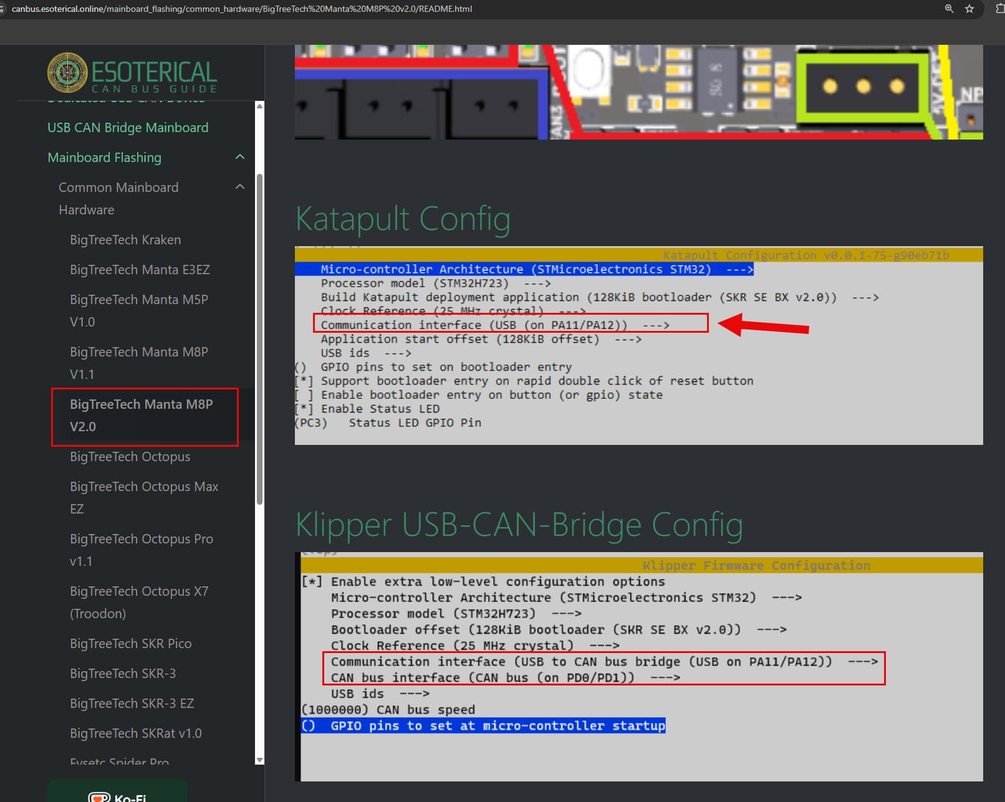Collapse the Mainboard Flashing section chevron
The height and width of the screenshot is (802, 1005).
[x=240, y=157]
